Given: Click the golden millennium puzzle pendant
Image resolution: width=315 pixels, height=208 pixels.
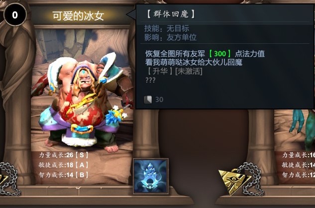Looking at the screenshot, I should coord(234,181).
